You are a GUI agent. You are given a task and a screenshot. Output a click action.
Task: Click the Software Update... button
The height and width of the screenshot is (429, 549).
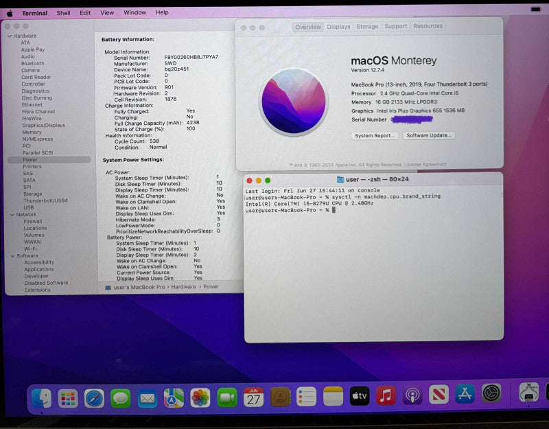[x=428, y=135]
